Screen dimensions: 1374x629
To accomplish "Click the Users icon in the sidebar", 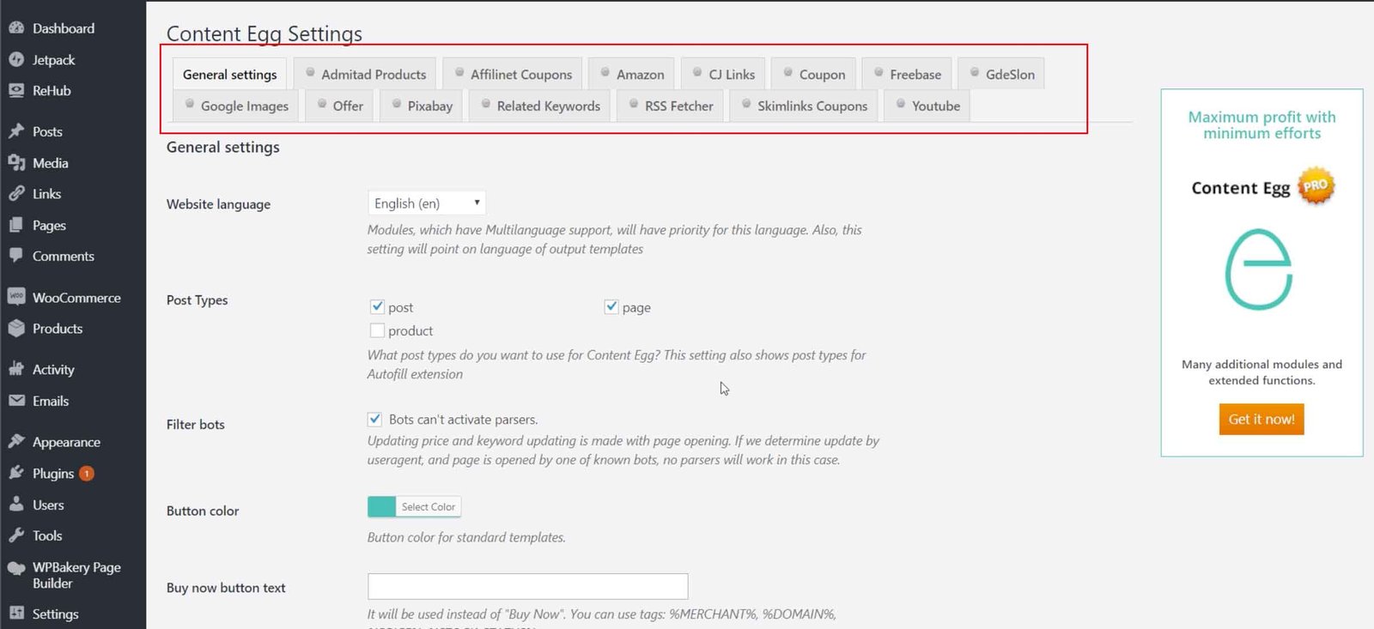I will (x=16, y=505).
